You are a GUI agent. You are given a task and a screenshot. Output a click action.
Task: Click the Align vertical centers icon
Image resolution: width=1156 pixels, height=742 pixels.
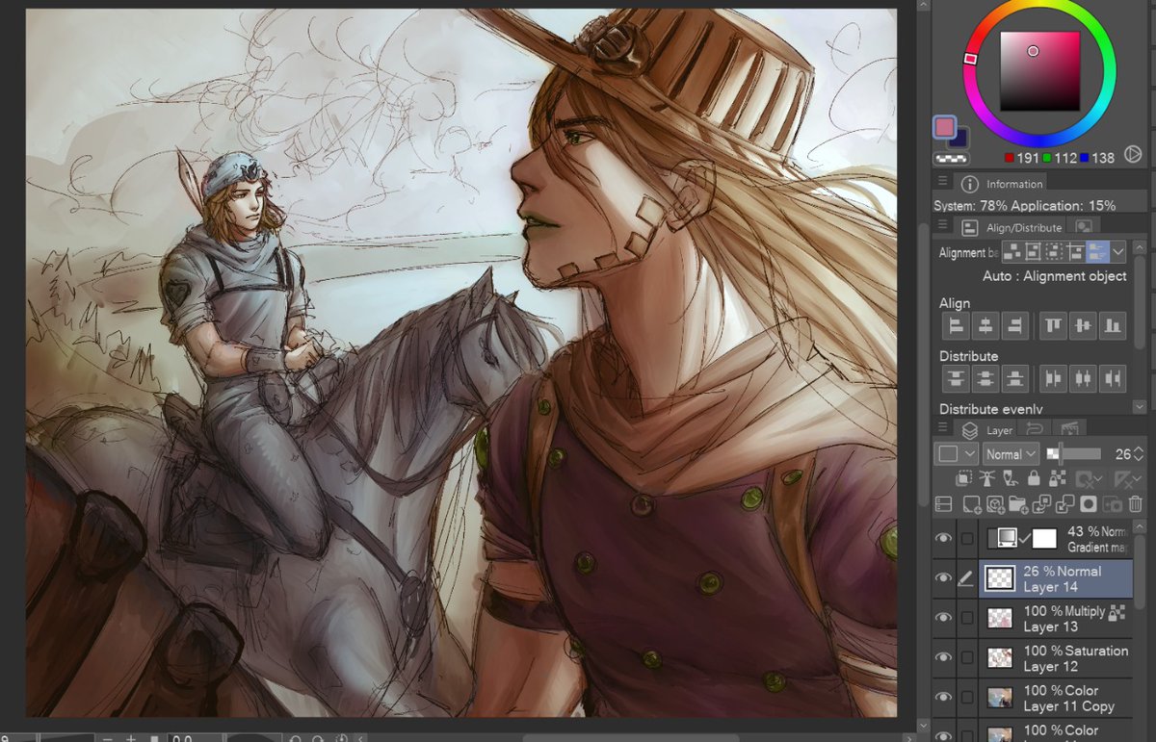pyautogui.click(x=1083, y=326)
